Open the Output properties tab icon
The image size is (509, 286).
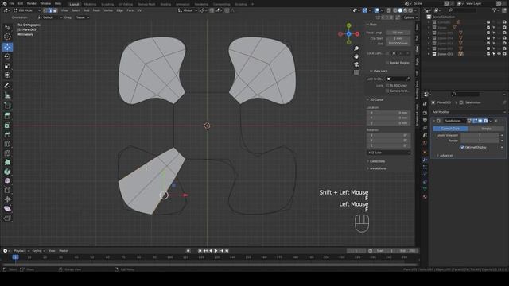[x=425, y=120]
